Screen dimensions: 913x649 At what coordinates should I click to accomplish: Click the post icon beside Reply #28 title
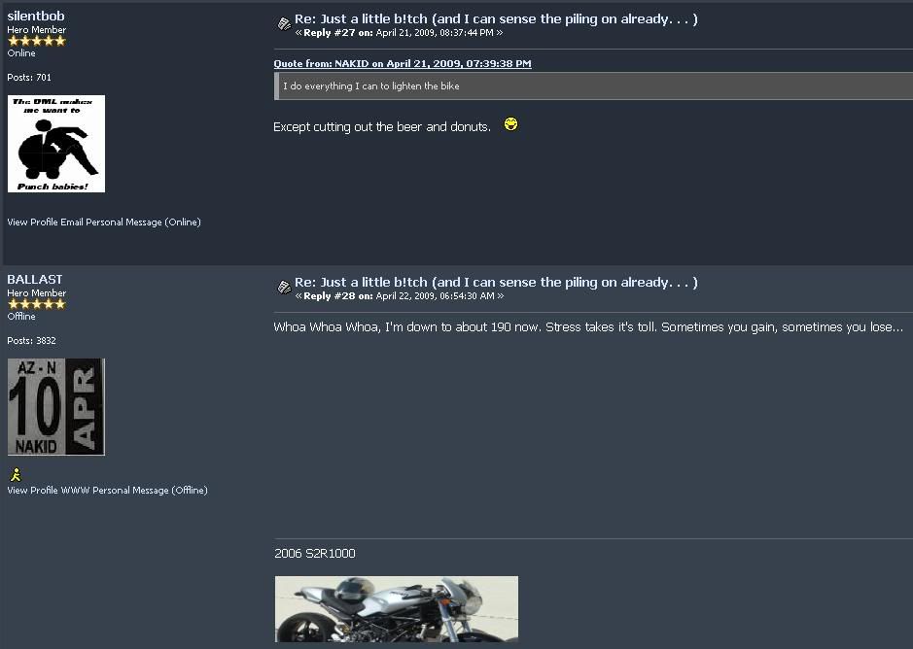(x=284, y=287)
